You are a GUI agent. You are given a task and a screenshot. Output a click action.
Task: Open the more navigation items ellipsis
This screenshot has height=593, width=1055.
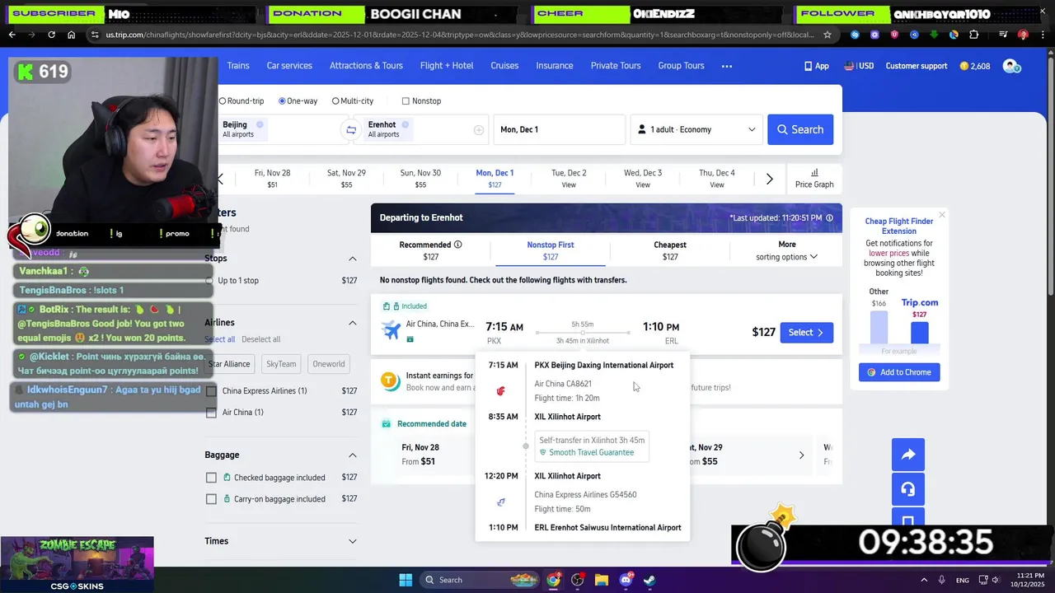coord(727,66)
